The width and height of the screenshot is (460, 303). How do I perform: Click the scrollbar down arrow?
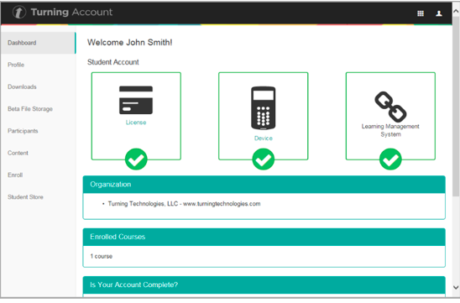click(456, 287)
